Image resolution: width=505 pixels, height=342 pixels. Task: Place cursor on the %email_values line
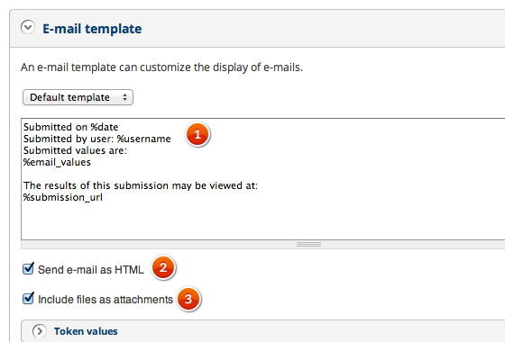[57, 162]
